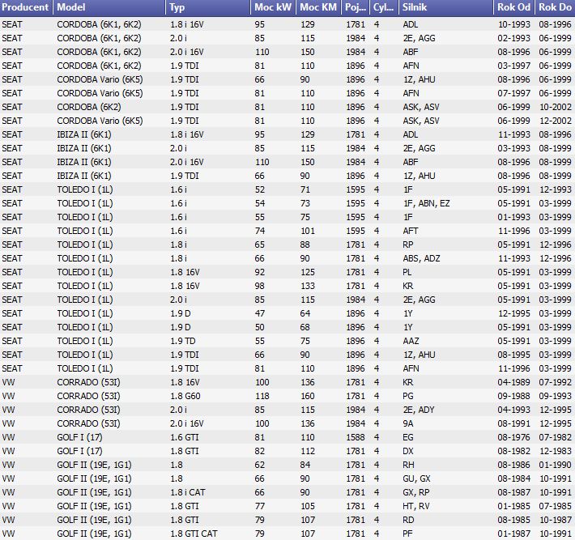Click engine cell '1F, ABN, EZ'
The height and width of the screenshot is (540, 575).
pos(427,203)
